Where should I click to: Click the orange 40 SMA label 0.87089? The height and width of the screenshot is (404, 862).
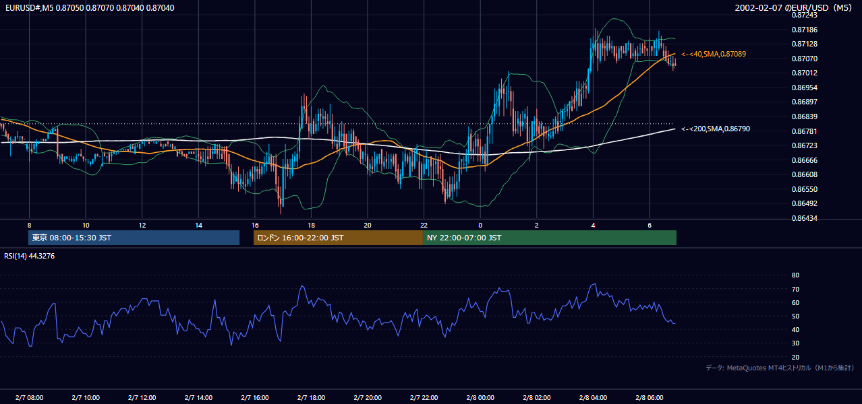[x=714, y=54]
